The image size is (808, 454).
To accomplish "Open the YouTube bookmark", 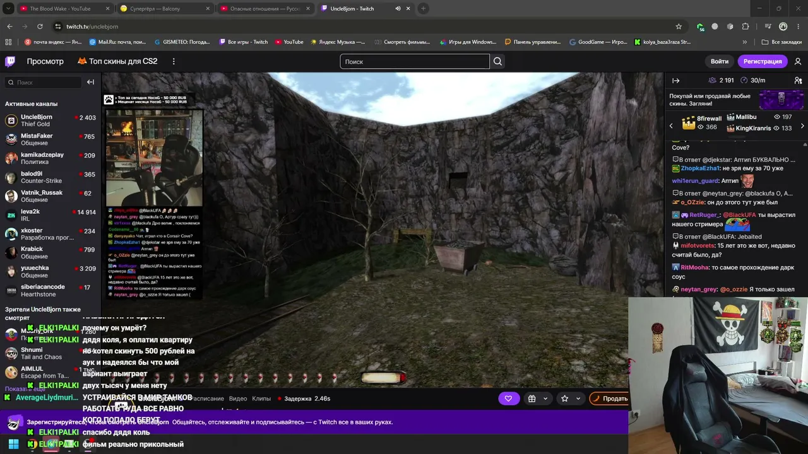I will click(x=289, y=42).
